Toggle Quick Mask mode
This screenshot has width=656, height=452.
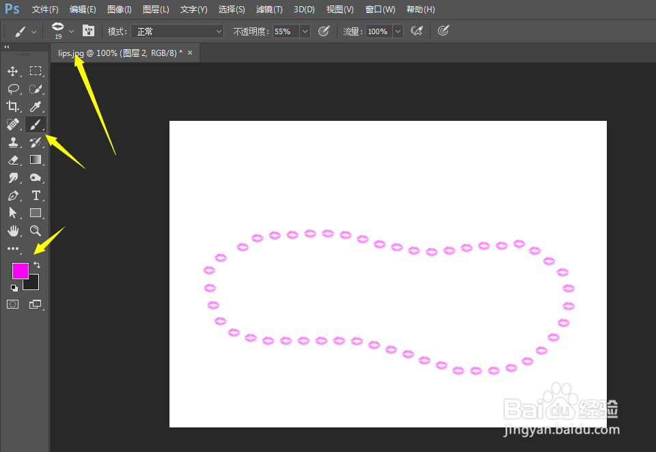point(12,305)
